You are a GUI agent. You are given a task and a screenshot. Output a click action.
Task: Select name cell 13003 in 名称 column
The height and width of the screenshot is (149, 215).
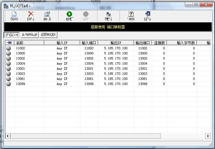point(21,74)
